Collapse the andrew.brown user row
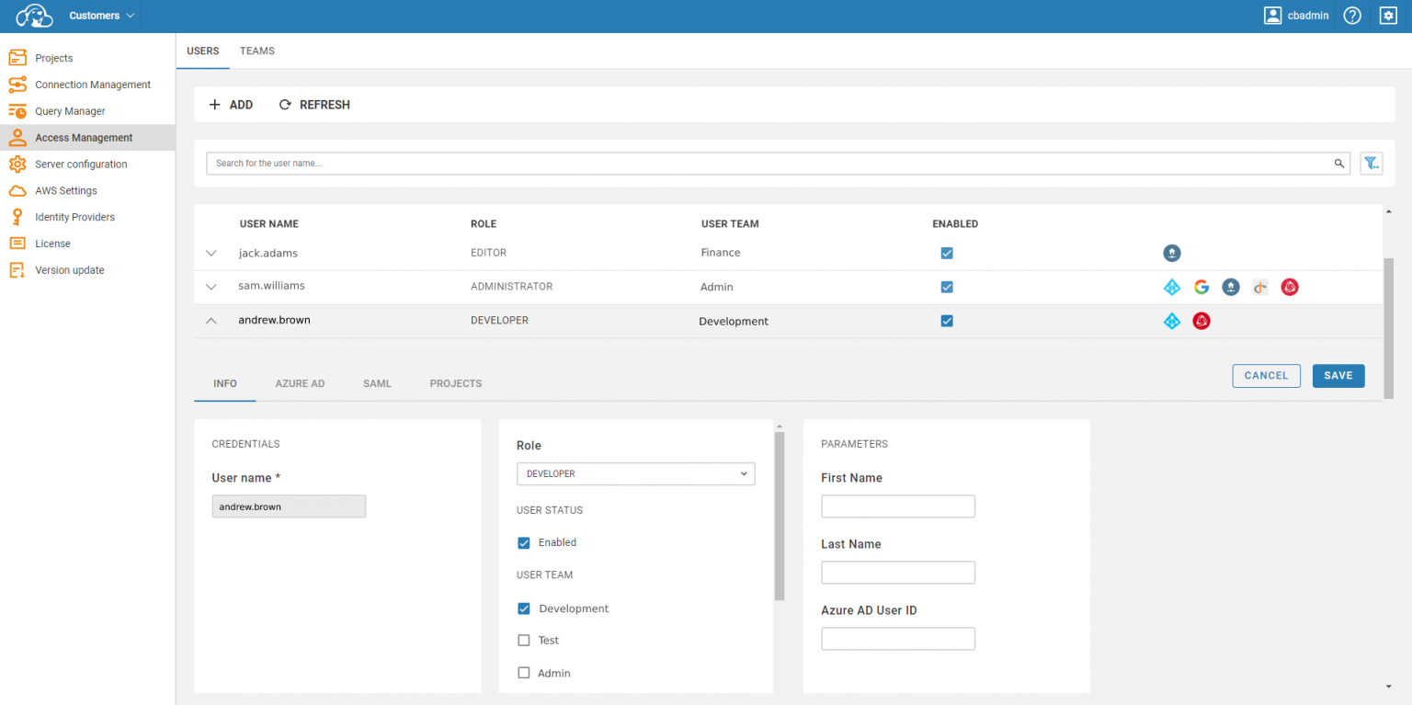Screen dimensions: 1412x705 tap(211, 321)
